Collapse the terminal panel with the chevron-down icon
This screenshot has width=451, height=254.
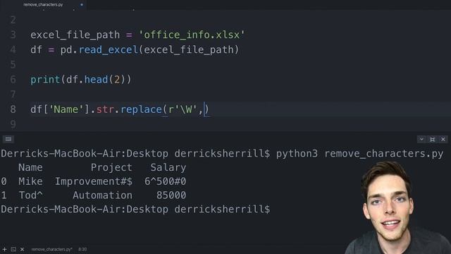click(421, 140)
